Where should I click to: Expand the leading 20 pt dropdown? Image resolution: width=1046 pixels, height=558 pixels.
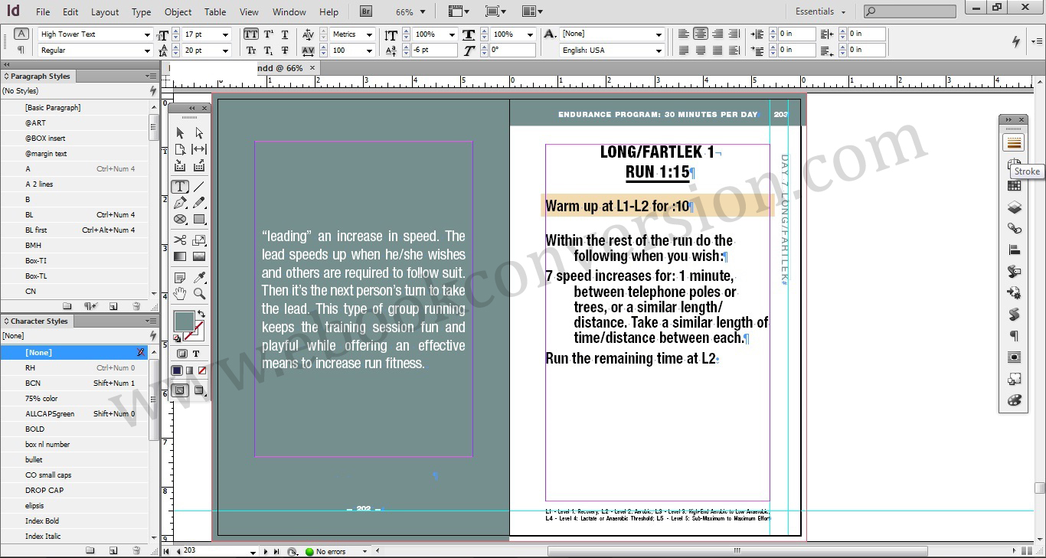tap(225, 51)
